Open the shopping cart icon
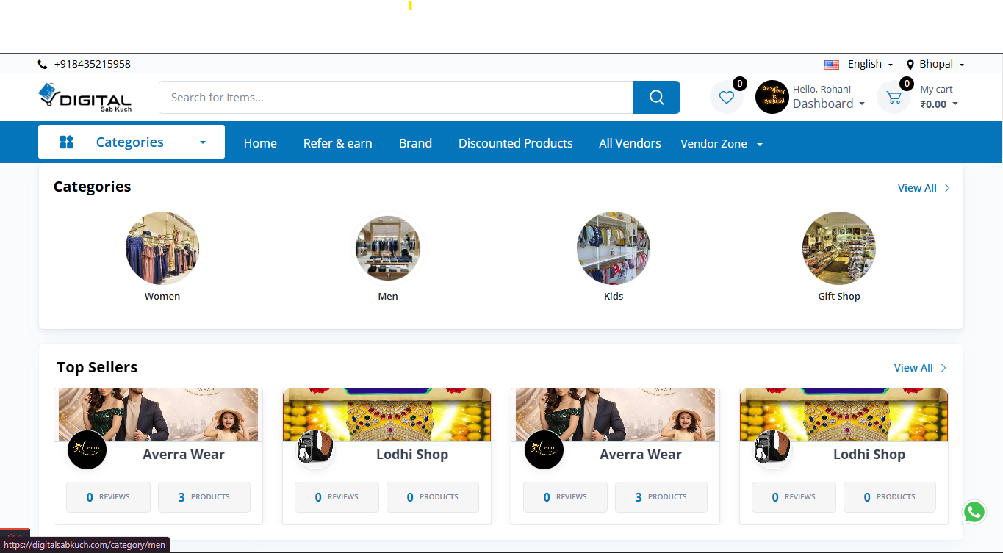This screenshot has height=553, width=1003. [894, 97]
